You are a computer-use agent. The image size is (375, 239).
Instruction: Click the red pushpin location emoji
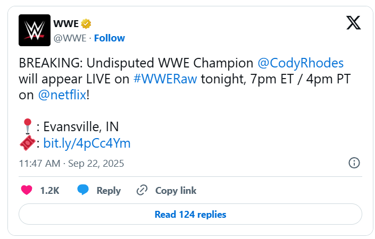pyautogui.click(x=28, y=127)
